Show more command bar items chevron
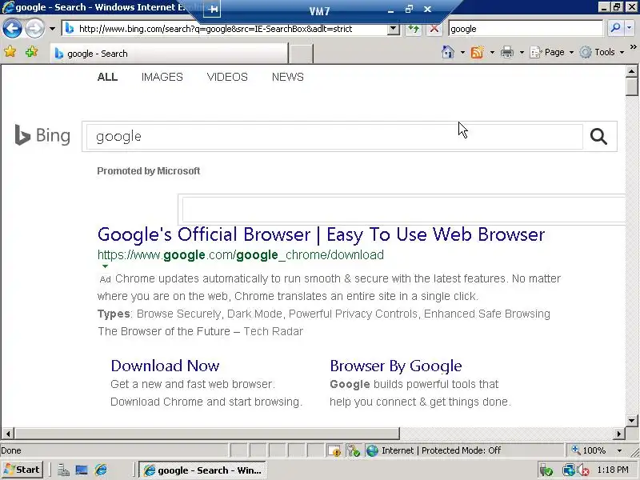This screenshot has height=480, width=640. [x=634, y=47]
